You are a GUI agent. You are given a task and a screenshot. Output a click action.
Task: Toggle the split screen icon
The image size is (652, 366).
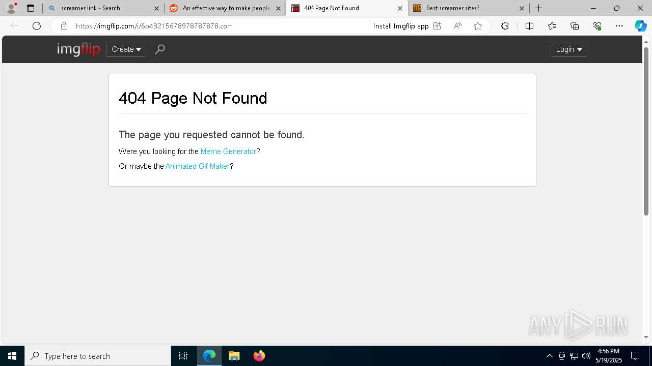[529, 26]
